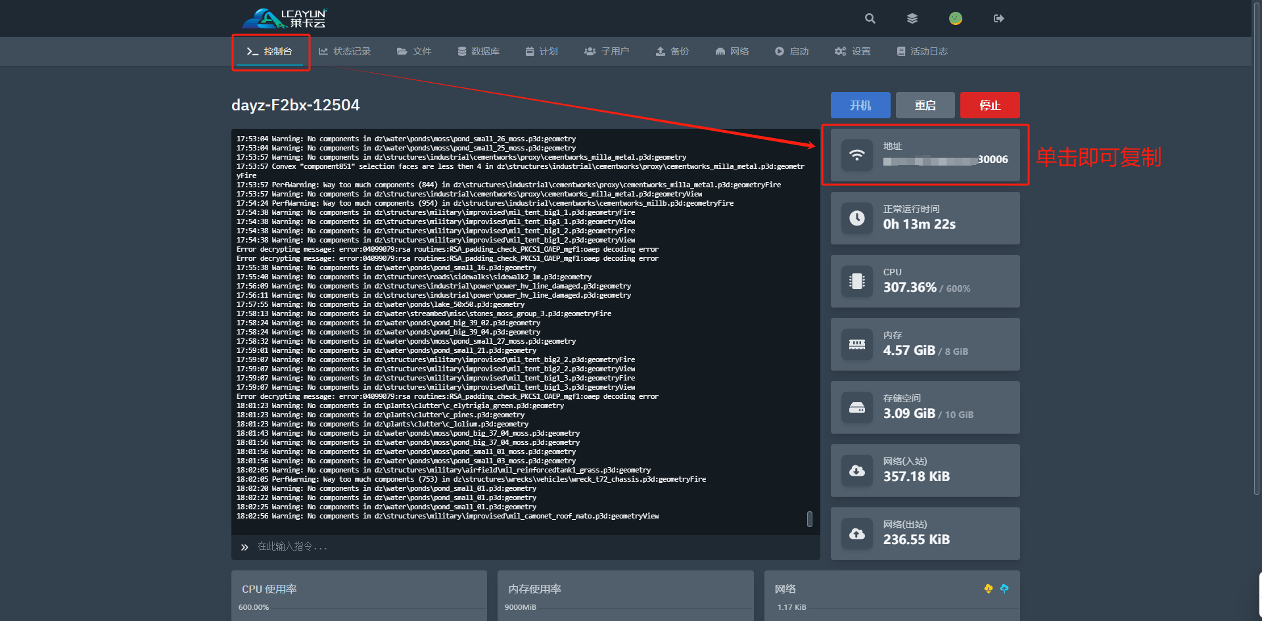Click the logout exit icon
This screenshot has height=621, width=1262.
tap(998, 18)
